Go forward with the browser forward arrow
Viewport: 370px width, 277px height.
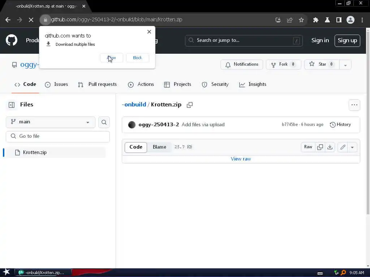pos(20,20)
